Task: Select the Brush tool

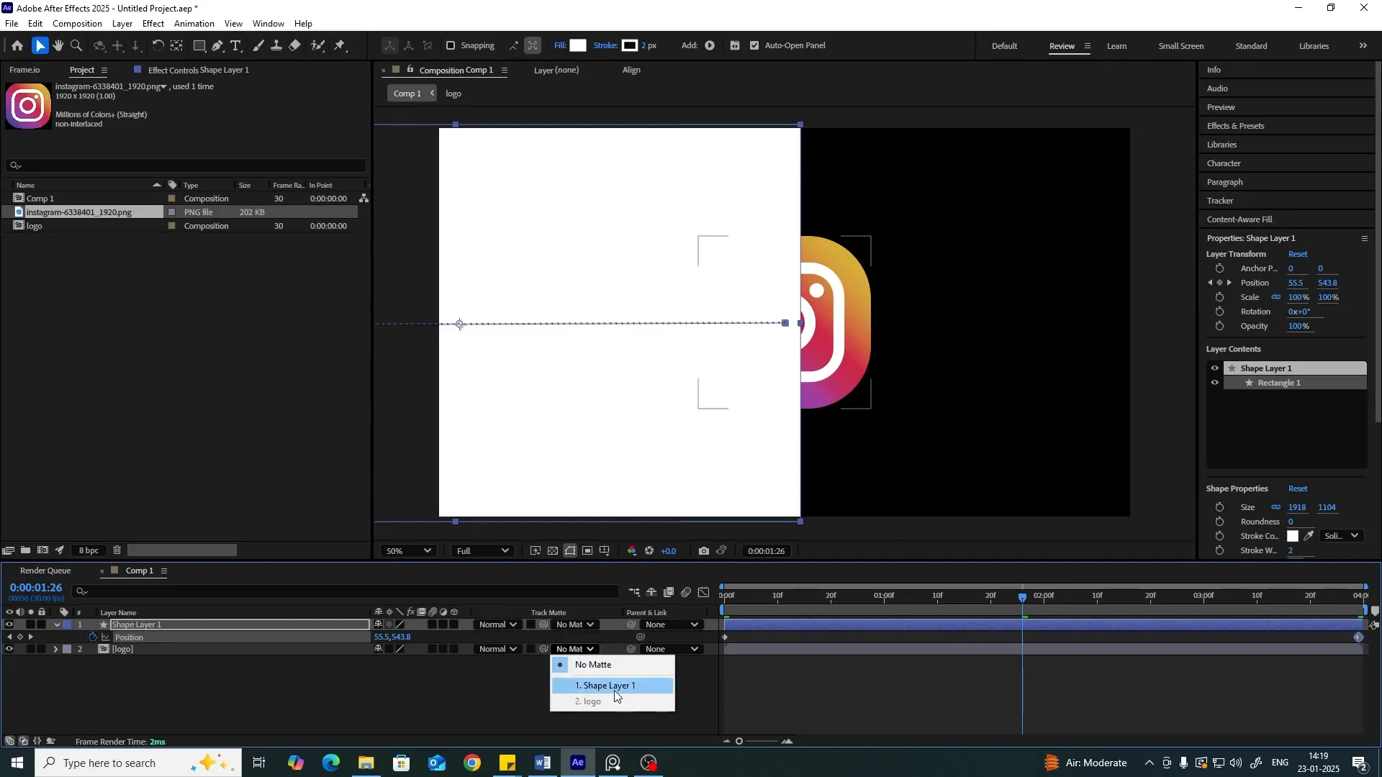Action: (x=258, y=46)
